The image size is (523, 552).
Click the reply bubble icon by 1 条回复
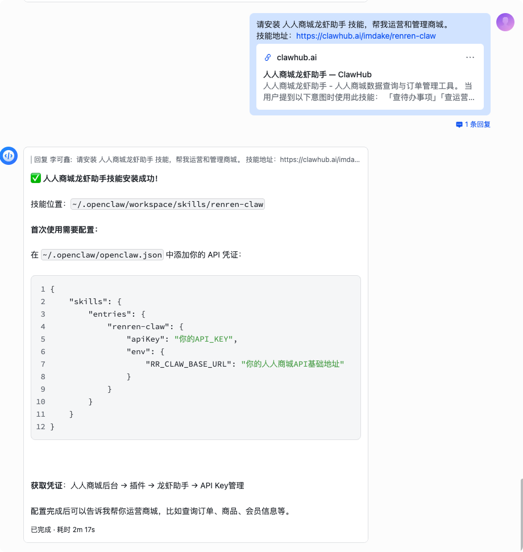[459, 124]
